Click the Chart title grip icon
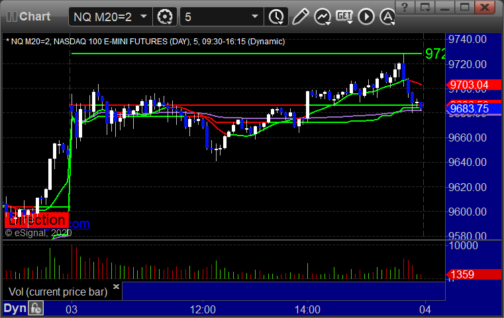Screen dimensions: 504x318 click(x=11, y=17)
